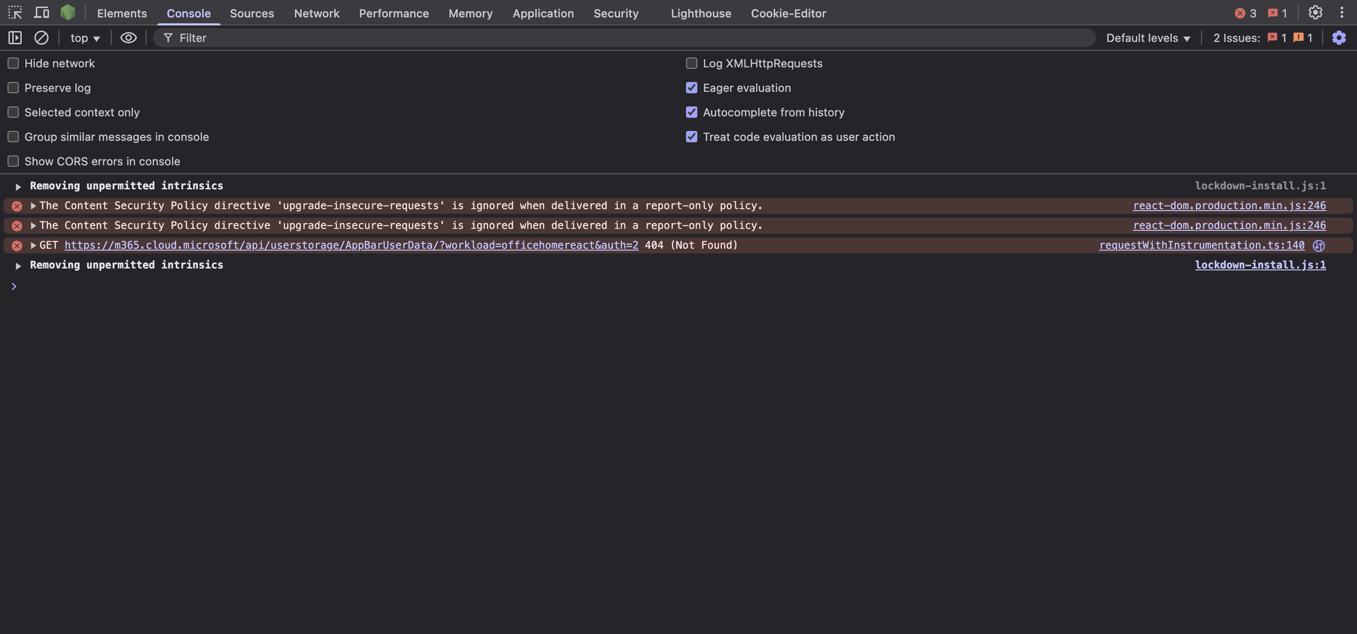The width and height of the screenshot is (1357, 634).
Task: Select the inspect element tool
Action: pos(15,13)
